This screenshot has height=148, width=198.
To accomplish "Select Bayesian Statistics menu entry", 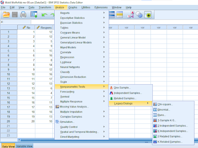I will pos(82,23).
